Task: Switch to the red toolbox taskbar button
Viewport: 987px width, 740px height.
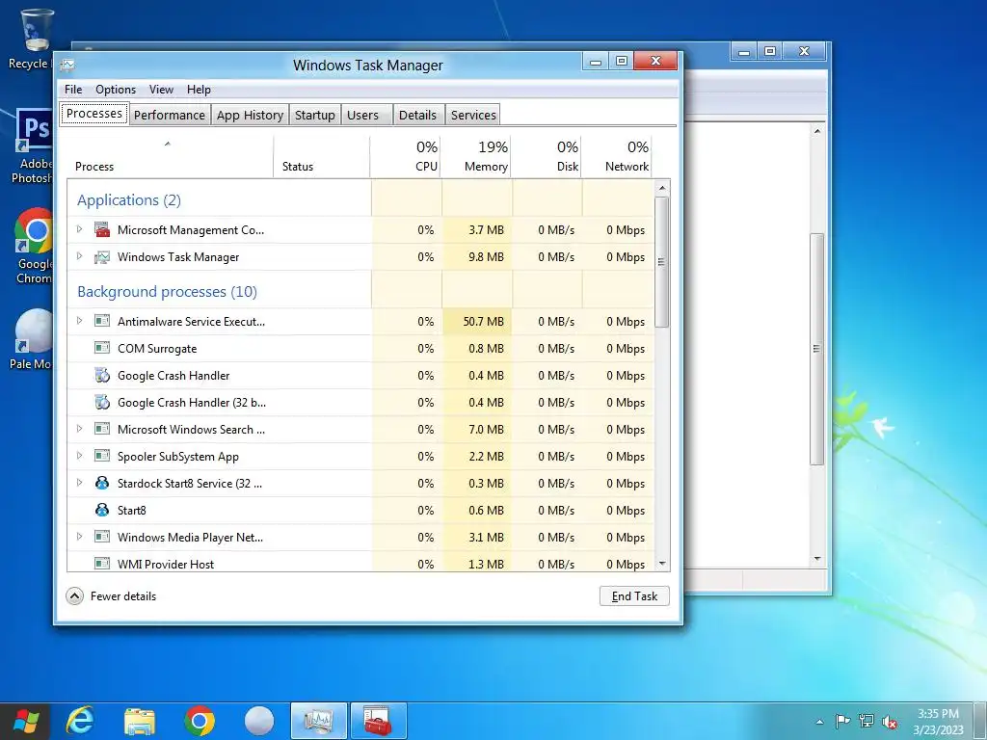Action: pyautogui.click(x=378, y=721)
